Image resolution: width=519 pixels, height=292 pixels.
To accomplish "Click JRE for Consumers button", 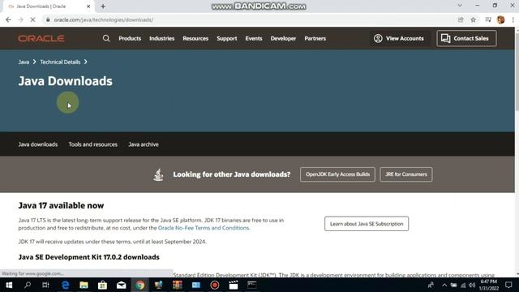I will (x=405, y=174).
